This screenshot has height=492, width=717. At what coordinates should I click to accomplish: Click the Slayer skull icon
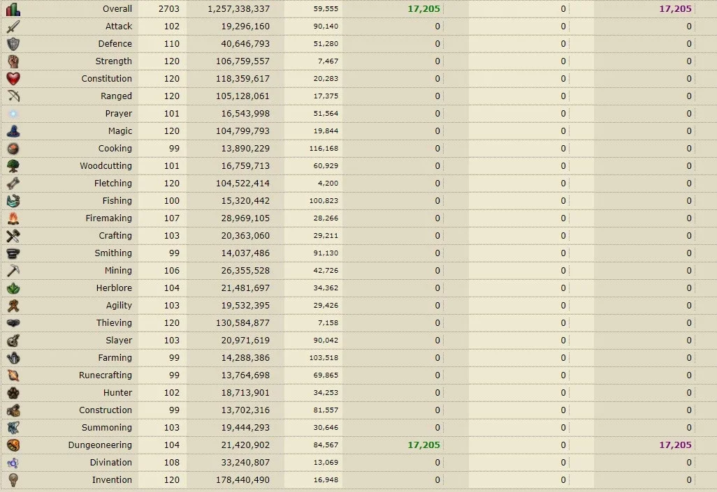coord(13,341)
